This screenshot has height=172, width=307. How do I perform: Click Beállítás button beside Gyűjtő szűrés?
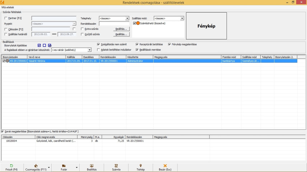pos(121,34)
